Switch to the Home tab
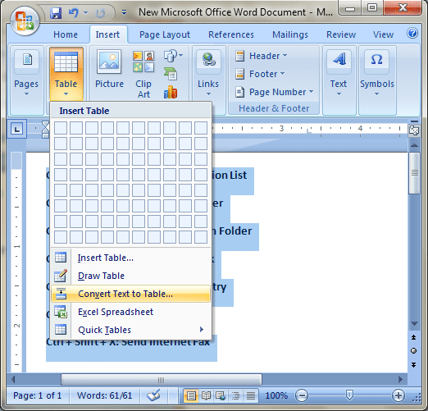Screen dimensions: 428x411 tap(66, 34)
